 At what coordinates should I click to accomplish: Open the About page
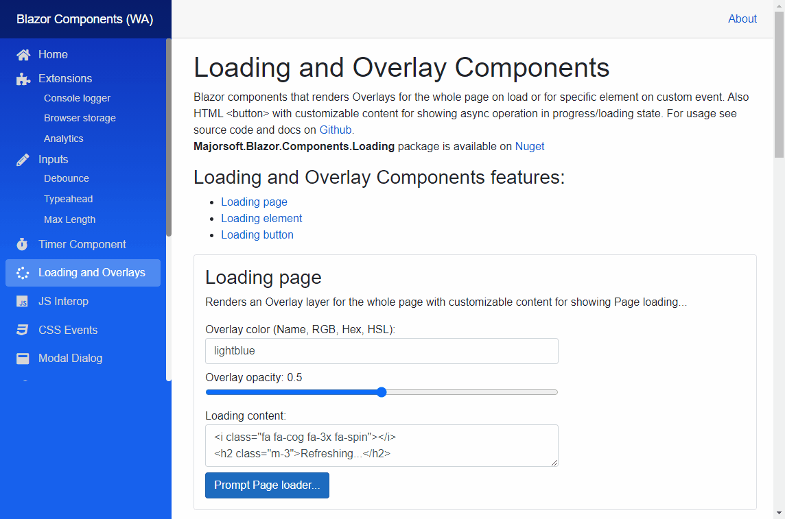pyautogui.click(x=742, y=19)
